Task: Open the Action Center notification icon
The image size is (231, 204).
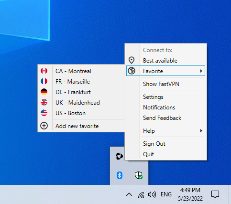Action: tap(215, 194)
